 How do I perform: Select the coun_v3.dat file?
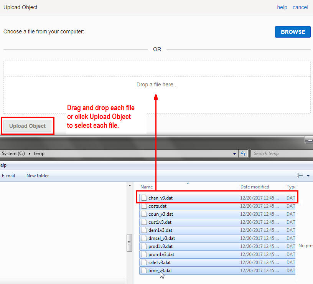coord(217,214)
